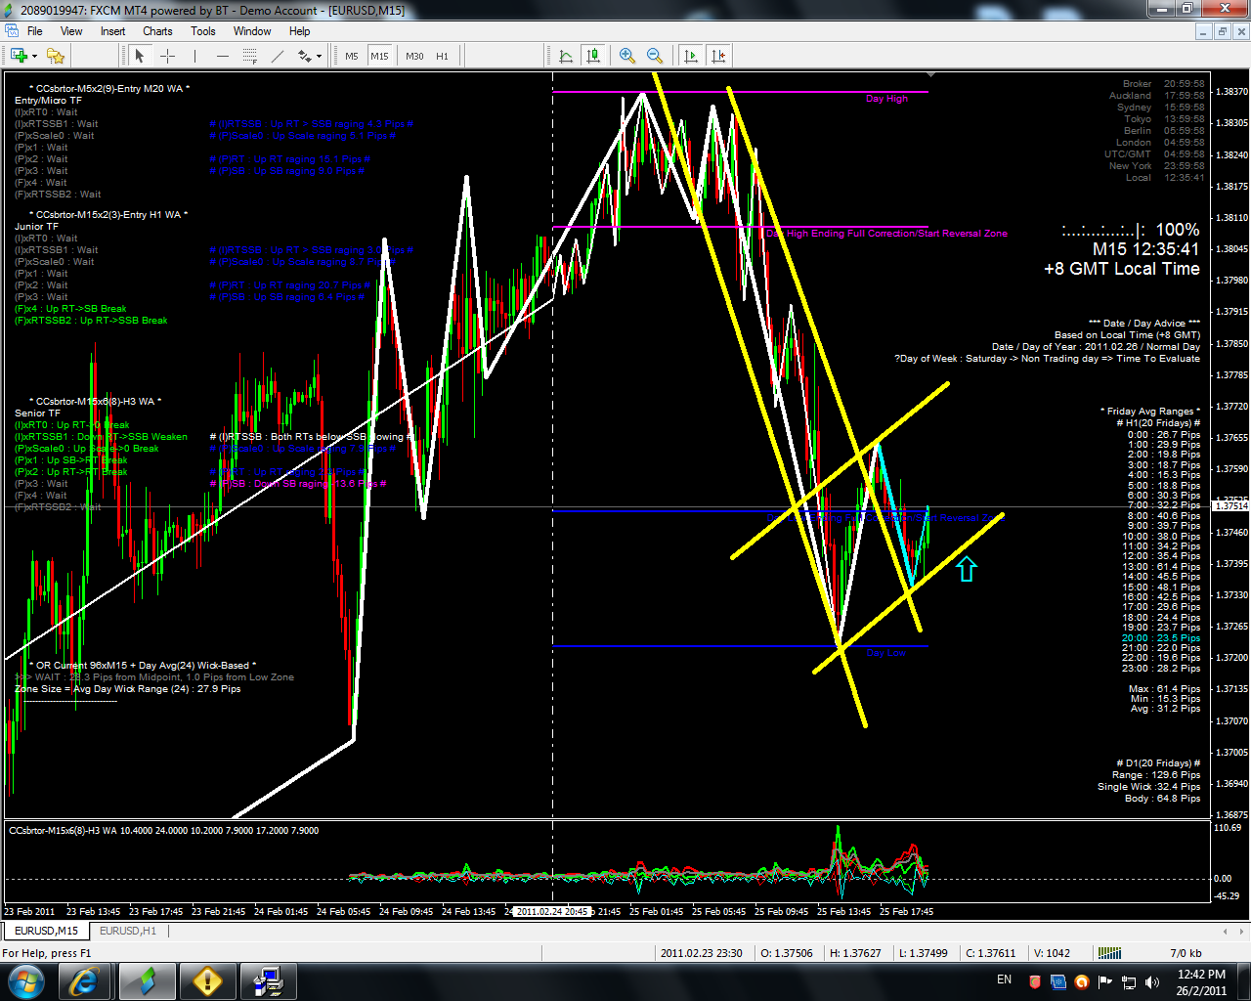Image resolution: width=1251 pixels, height=1001 pixels.
Task: Click the orange round tray icon
Action: pos(1082,981)
